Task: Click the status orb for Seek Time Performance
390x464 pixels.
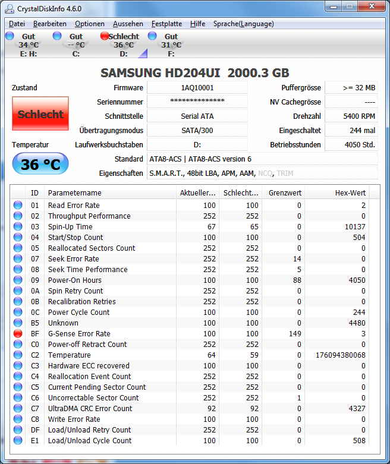Action: 18,269
